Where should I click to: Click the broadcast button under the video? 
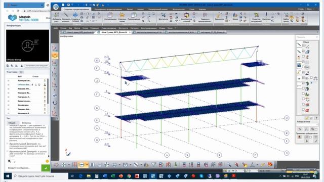[x=36, y=66]
